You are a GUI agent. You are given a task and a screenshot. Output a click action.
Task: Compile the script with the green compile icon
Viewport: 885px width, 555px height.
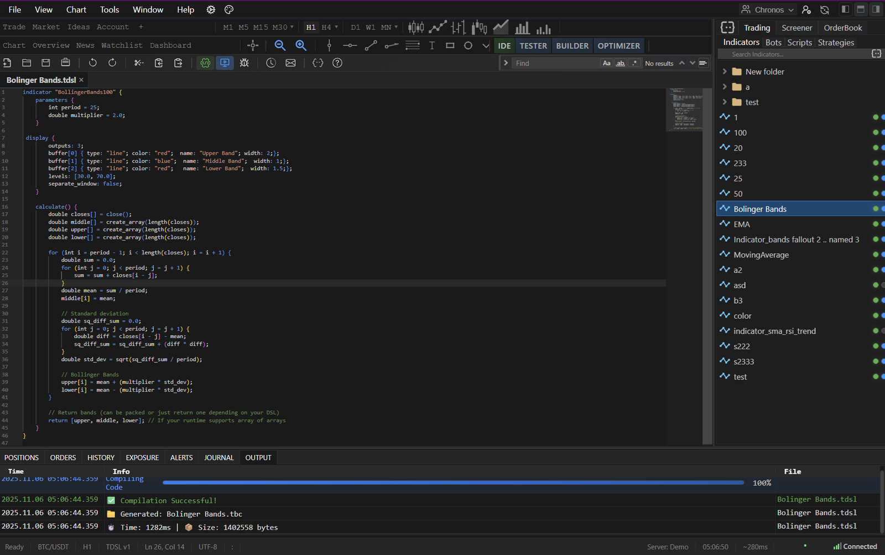[x=205, y=62]
